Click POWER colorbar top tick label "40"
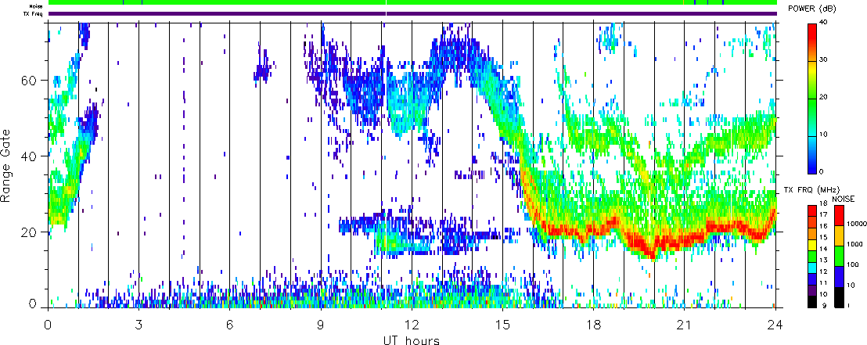Screen dimensions: 867x345 (x=824, y=23)
